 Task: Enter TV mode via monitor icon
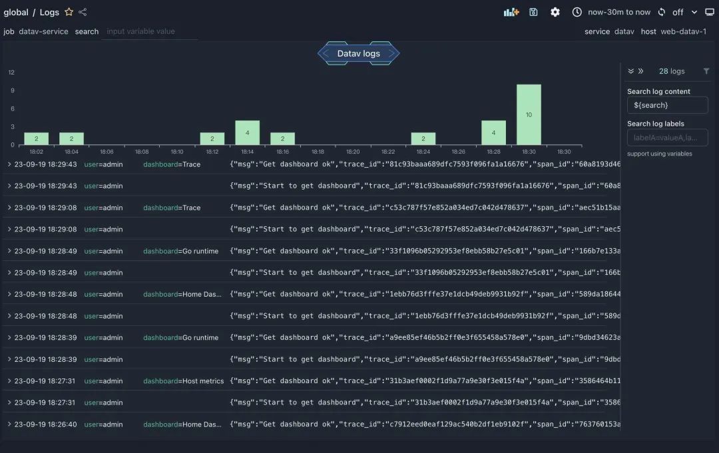click(x=710, y=12)
